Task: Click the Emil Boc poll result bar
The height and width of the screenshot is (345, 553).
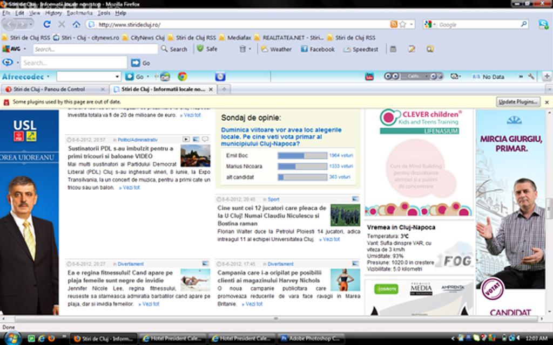Action: (x=302, y=156)
